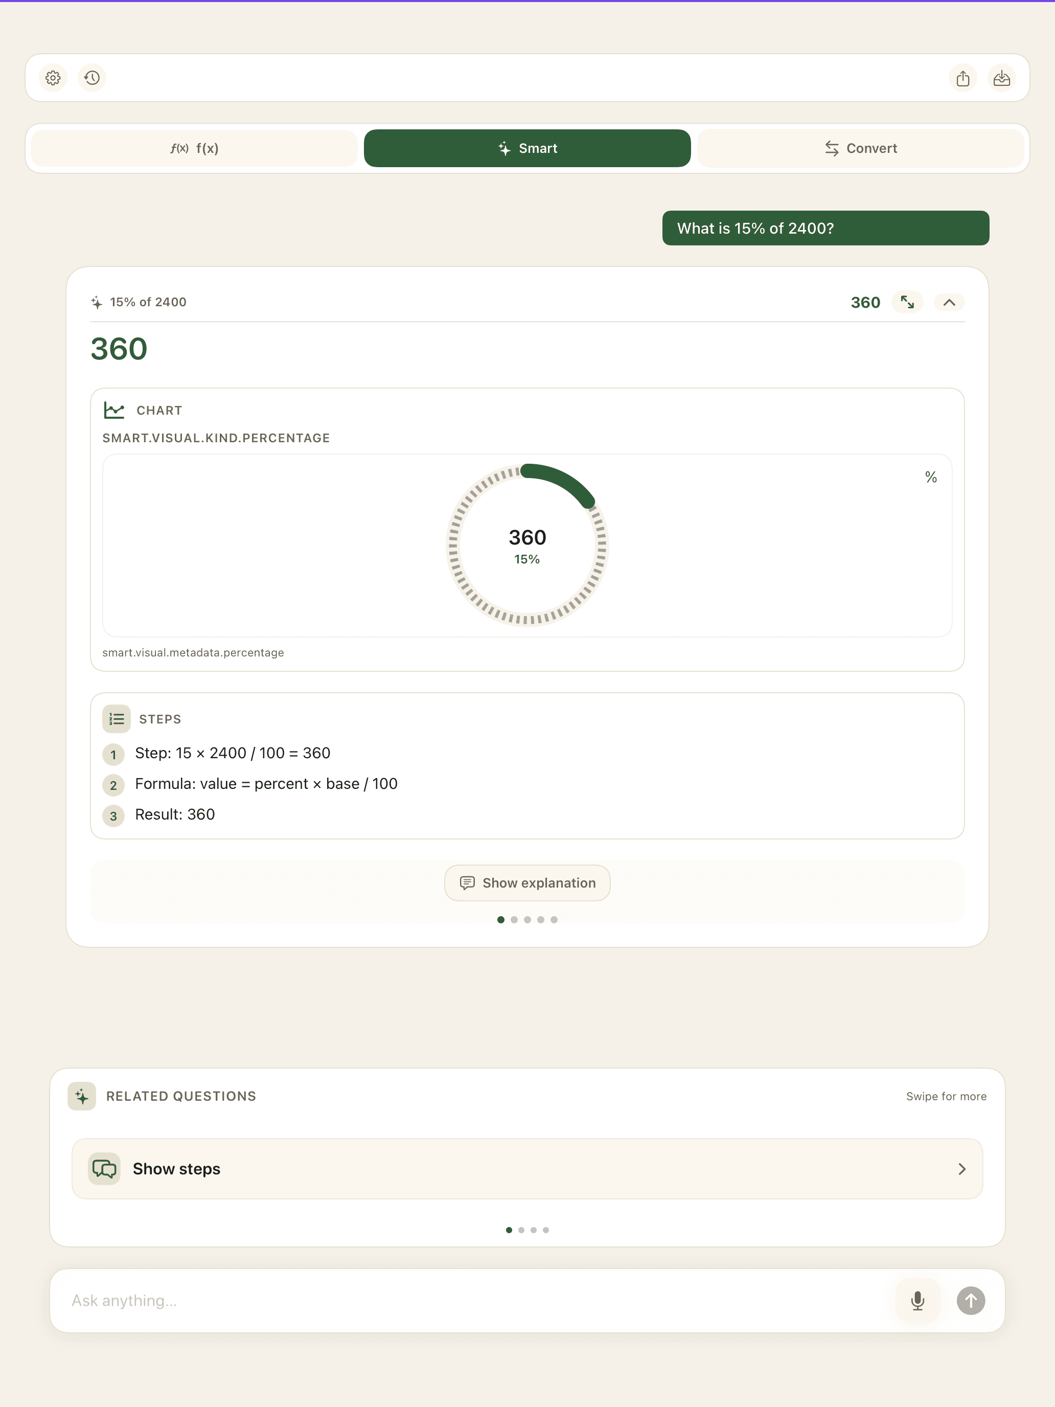Open settings gear icon
The width and height of the screenshot is (1055, 1407).
tap(54, 78)
